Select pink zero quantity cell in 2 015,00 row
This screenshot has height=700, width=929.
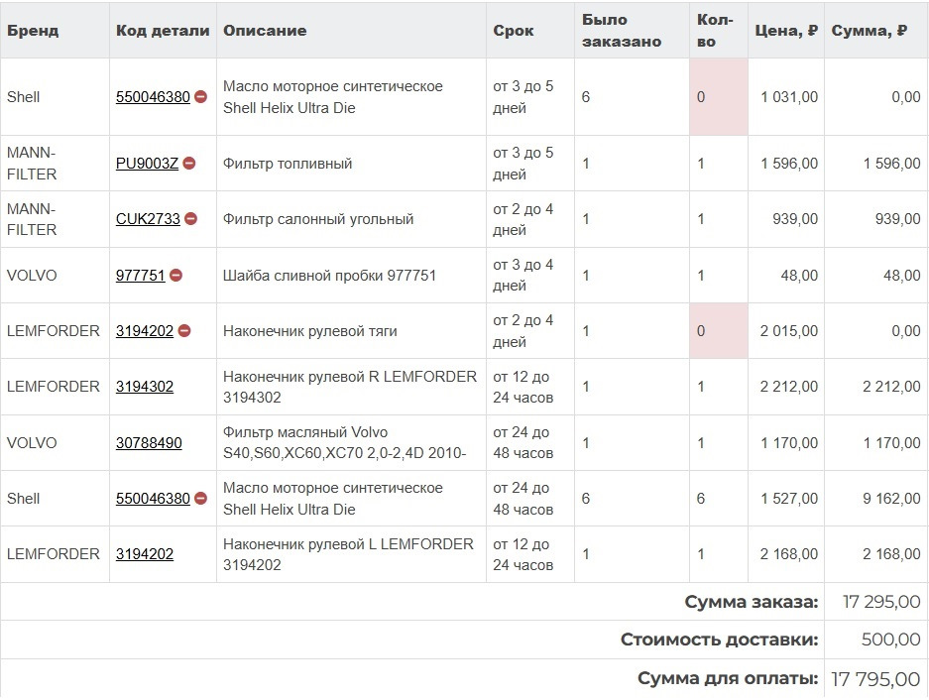click(x=719, y=331)
